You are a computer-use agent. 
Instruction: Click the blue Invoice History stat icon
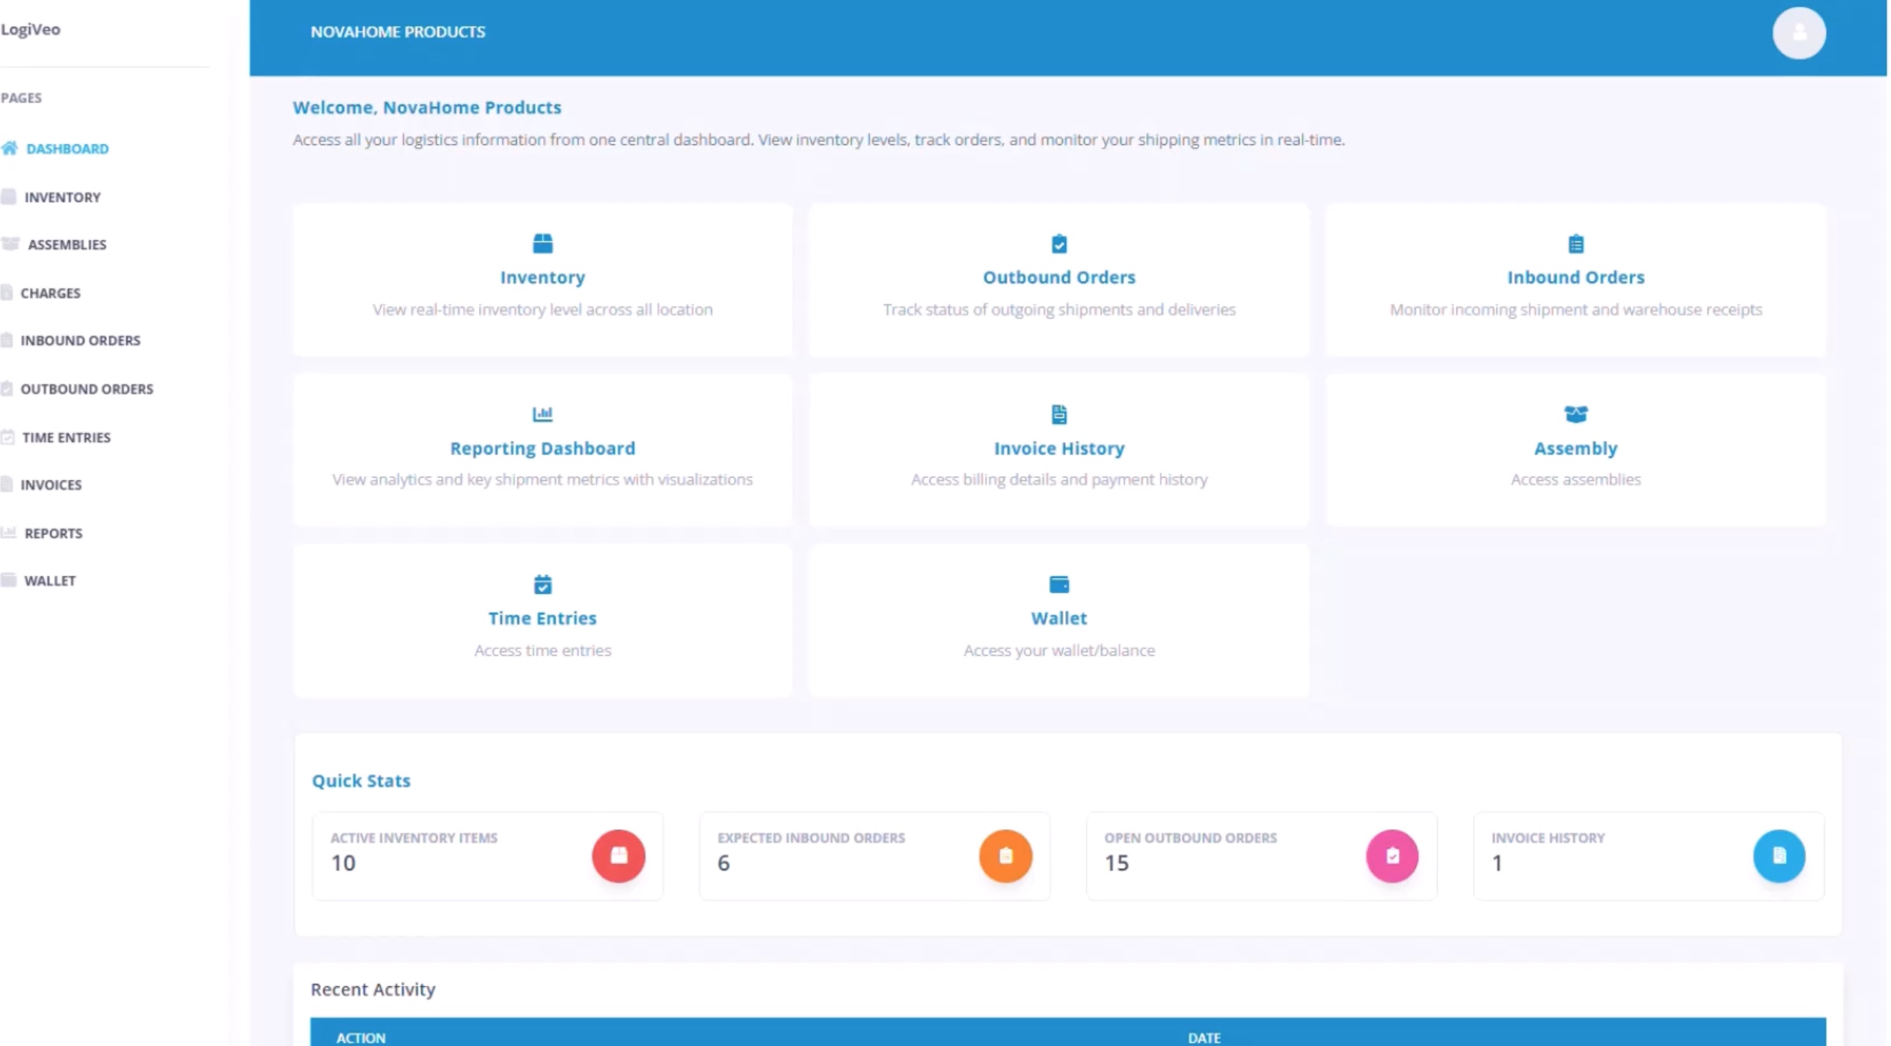[1778, 855]
